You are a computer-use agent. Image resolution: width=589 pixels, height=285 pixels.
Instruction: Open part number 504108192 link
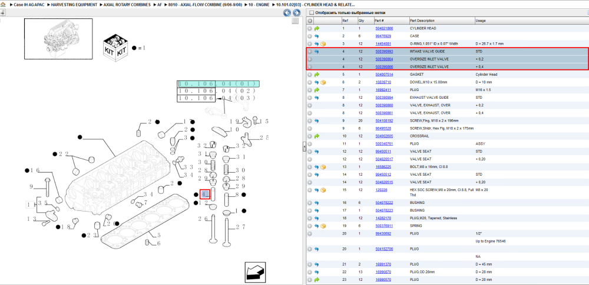pyautogui.click(x=384, y=120)
